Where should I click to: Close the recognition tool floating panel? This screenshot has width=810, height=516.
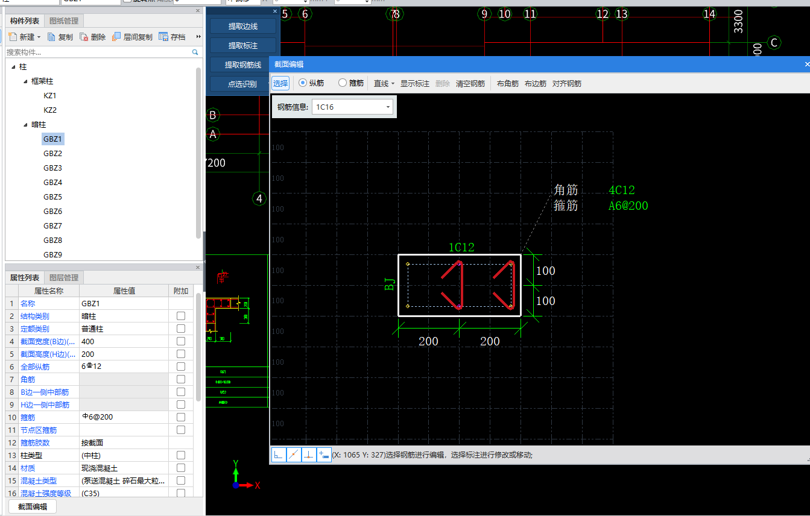coord(275,11)
